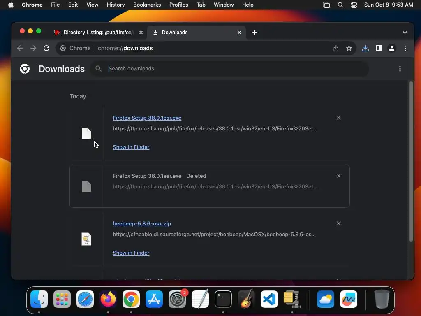Open the Chrome application menu
Image resolution: width=421 pixels, height=316 pixels.
pos(32,5)
